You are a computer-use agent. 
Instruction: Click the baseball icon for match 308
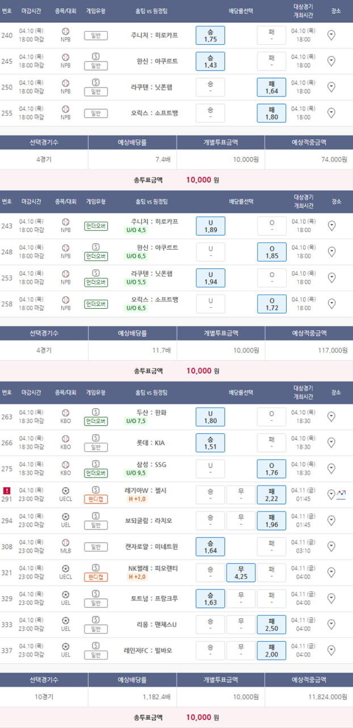[65, 543]
